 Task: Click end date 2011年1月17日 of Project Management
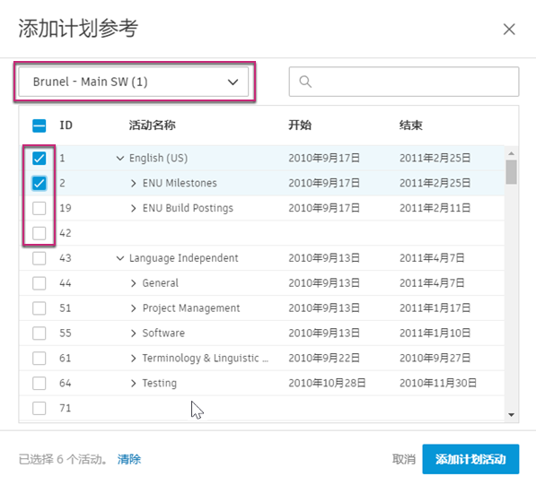(x=435, y=308)
